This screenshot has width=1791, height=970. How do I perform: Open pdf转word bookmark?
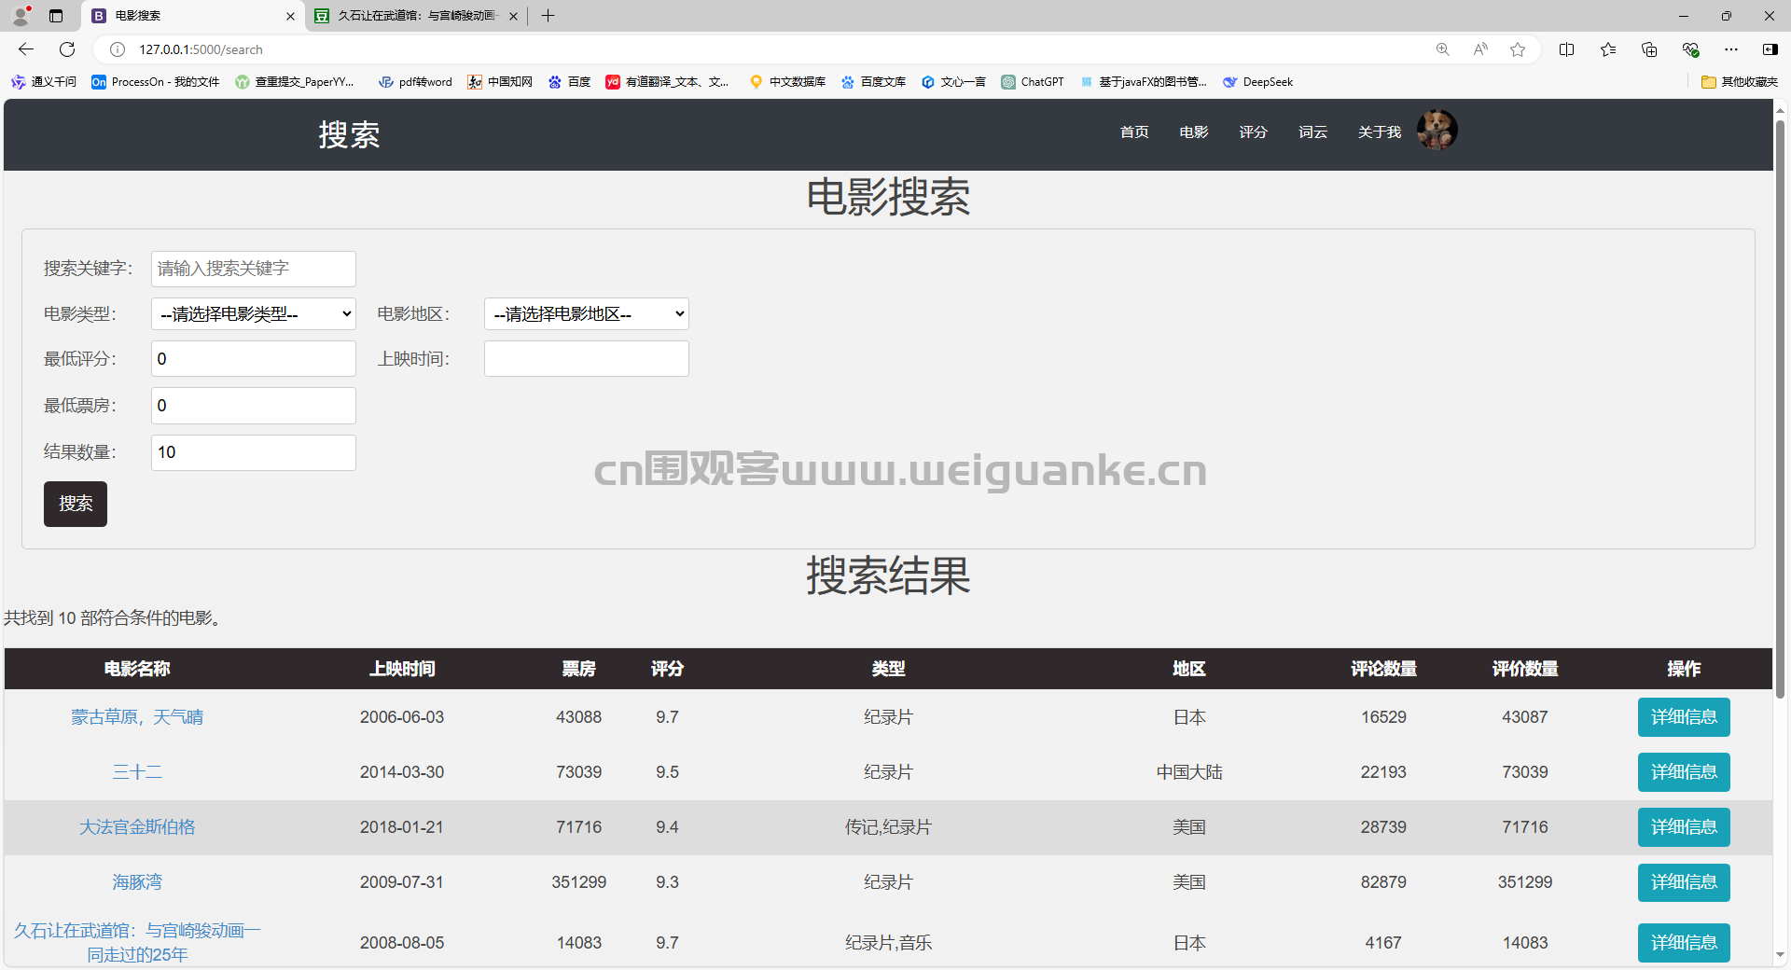(x=415, y=82)
